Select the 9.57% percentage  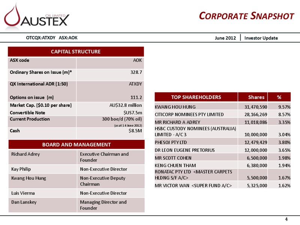[284, 107]
